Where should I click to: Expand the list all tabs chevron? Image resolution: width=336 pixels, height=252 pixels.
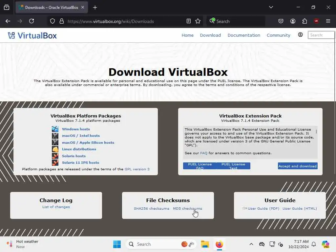click(271, 7)
